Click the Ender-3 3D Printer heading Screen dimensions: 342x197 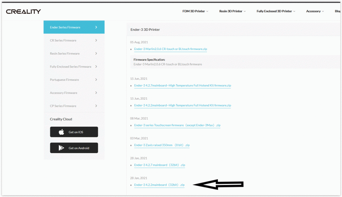point(145,29)
